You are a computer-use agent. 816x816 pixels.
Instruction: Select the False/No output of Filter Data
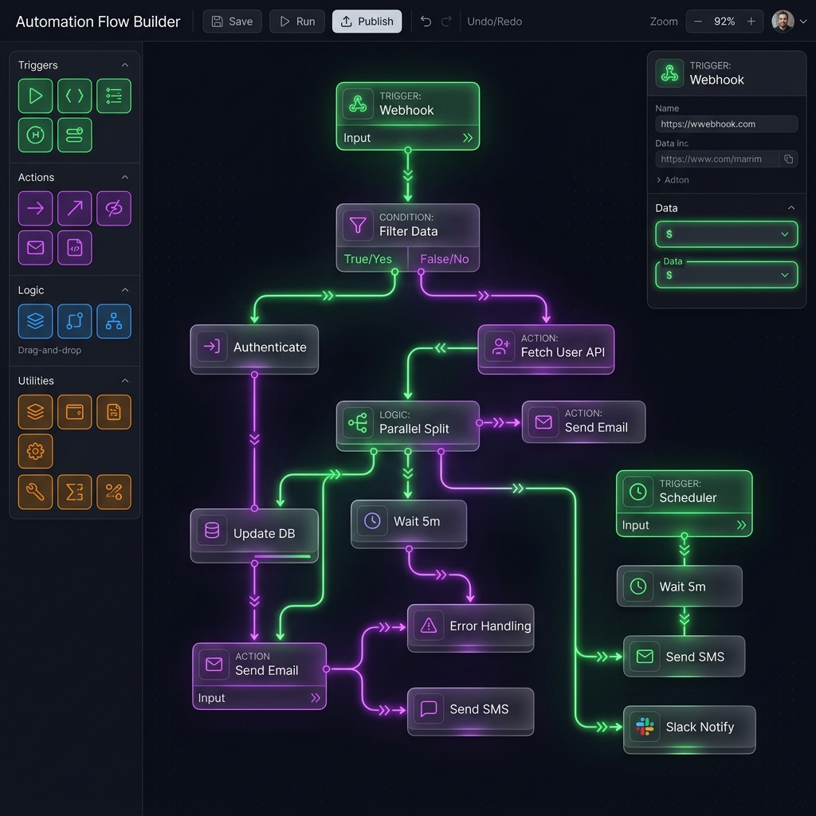[444, 259]
